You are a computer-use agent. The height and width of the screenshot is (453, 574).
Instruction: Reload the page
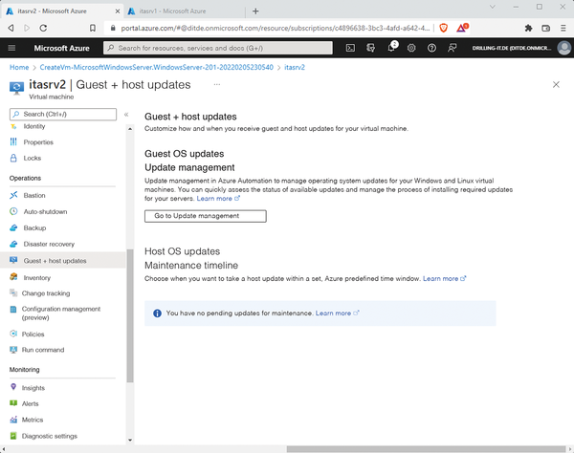pyautogui.click(x=43, y=28)
